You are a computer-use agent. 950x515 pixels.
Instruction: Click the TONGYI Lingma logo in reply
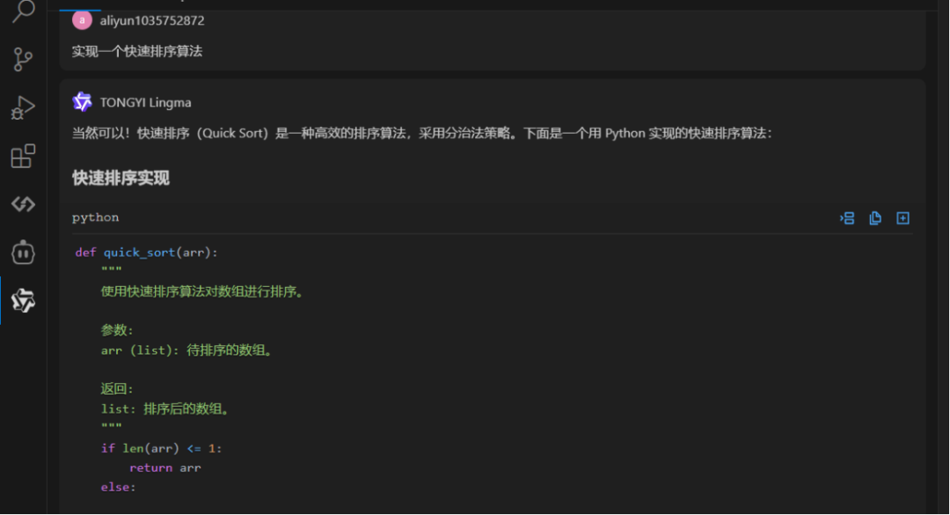coord(82,102)
